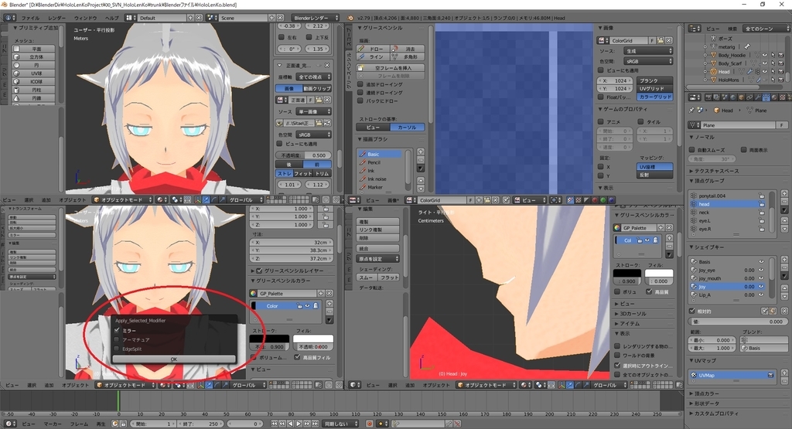Viewport: 792px width, 429px height.
Task: Unlink the ColorGrid image with X
Action: (x=669, y=40)
